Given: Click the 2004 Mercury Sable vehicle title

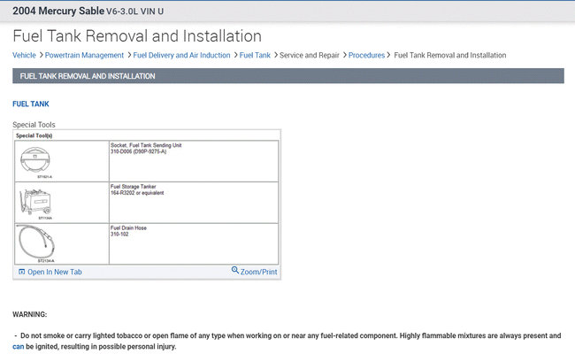Looking at the screenshot, I should tap(88, 11).
